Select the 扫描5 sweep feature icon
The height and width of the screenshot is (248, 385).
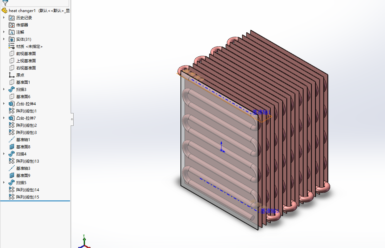tap(11, 183)
